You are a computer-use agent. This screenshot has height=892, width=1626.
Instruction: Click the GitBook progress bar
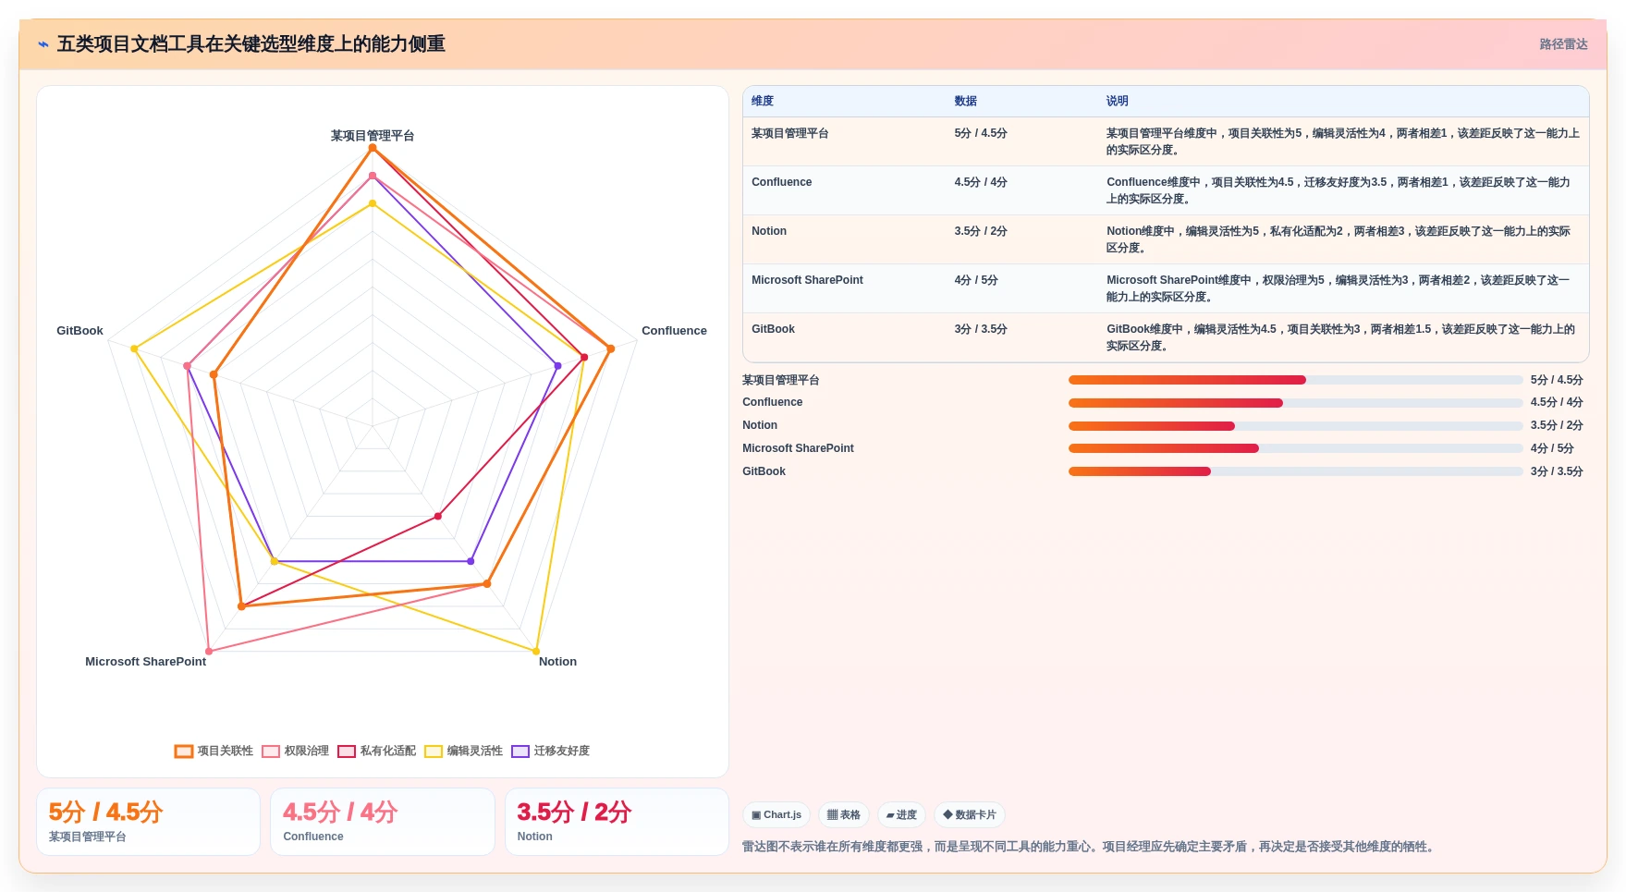(1295, 471)
